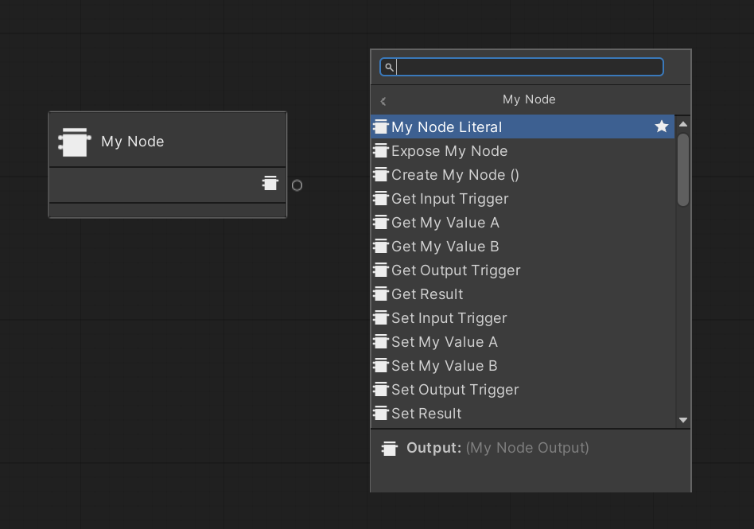This screenshot has height=529, width=754.
Task: Click the circular output connection port
Action: (x=297, y=185)
